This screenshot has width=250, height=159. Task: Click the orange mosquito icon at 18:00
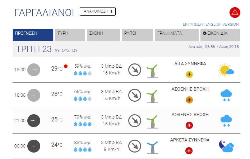(x=189, y=100)
